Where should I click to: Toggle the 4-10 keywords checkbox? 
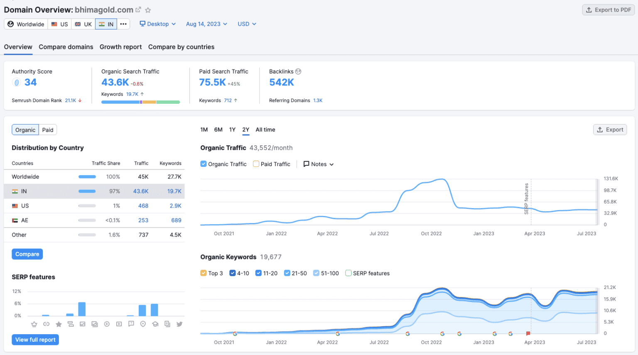pyautogui.click(x=233, y=273)
